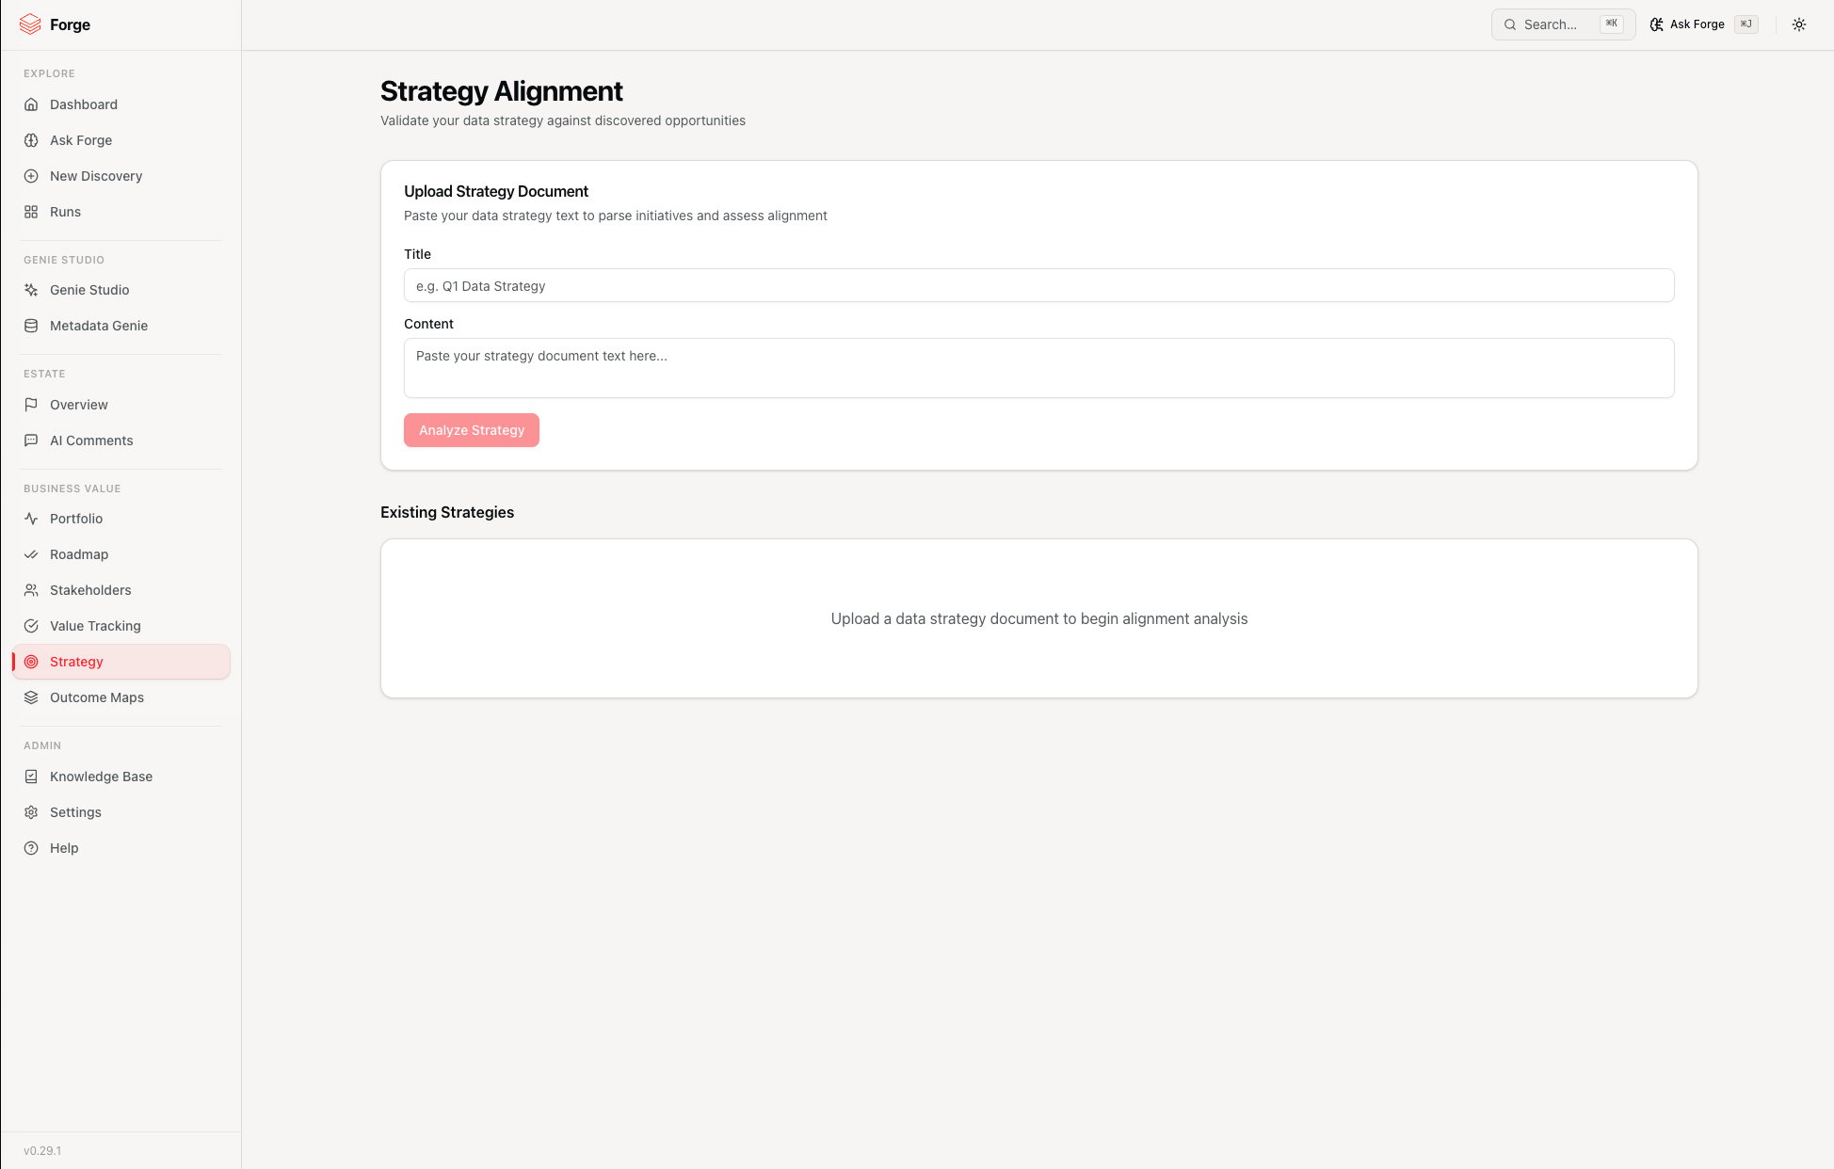
Task: Focus the Search box in the top bar
Action: (1563, 24)
